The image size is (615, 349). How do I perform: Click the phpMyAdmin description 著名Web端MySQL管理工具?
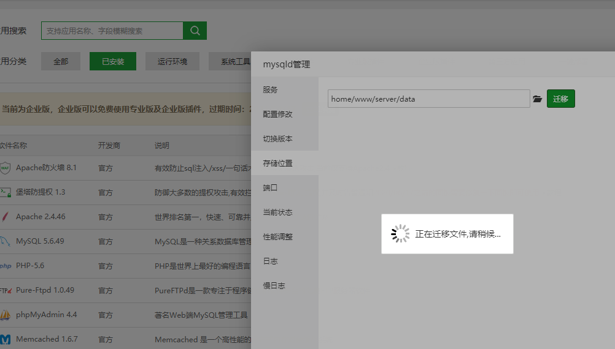point(201,315)
